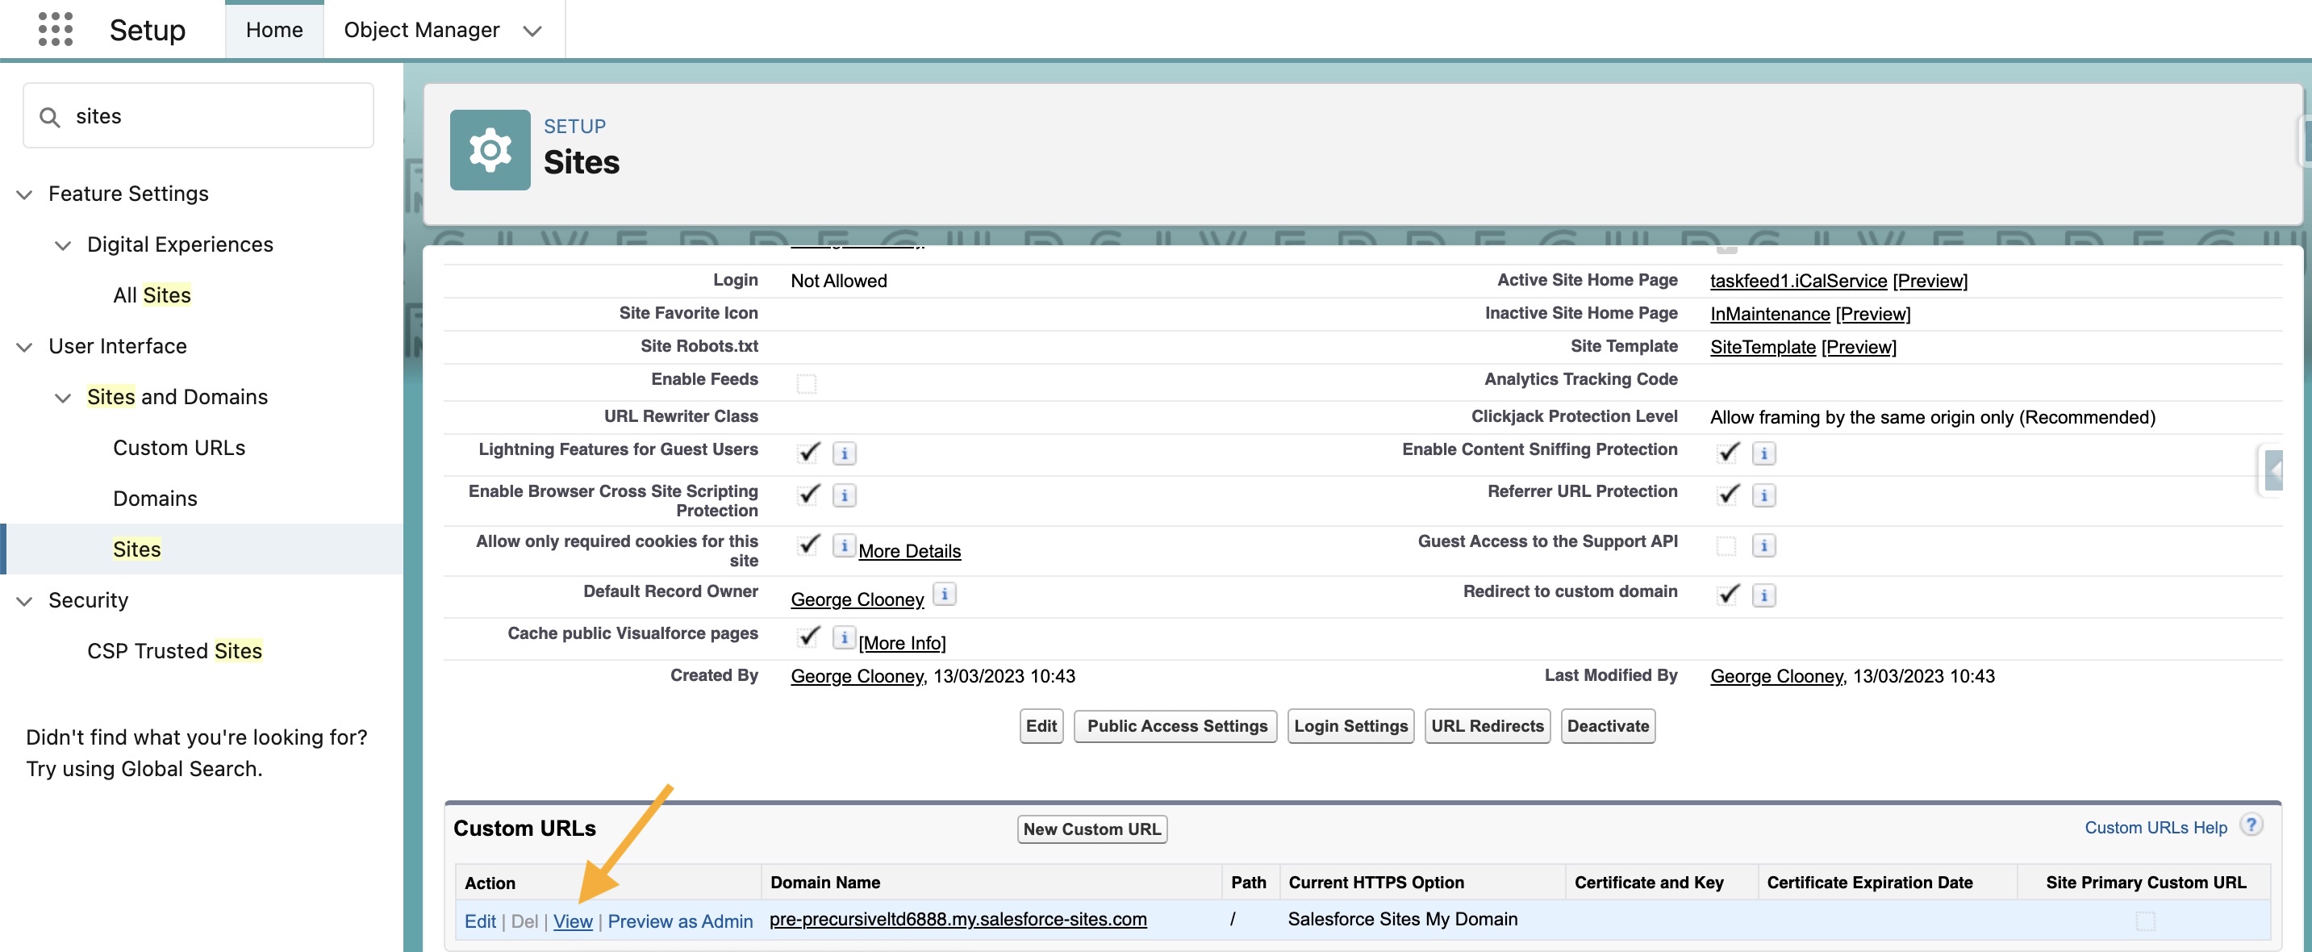
Task: Enable the Enable Feeds checkbox
Action: tap(807, 382)
